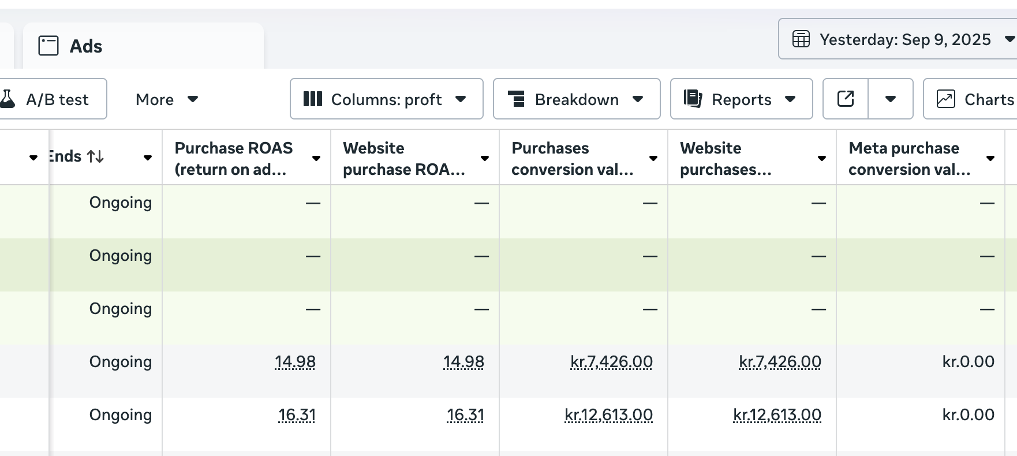Click the date range calendar icon
Viewport: 1017px width, 456px height.
801,39
